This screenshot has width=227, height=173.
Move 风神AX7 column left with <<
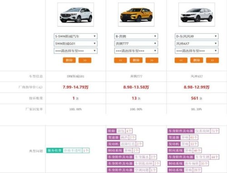[181, 60]
